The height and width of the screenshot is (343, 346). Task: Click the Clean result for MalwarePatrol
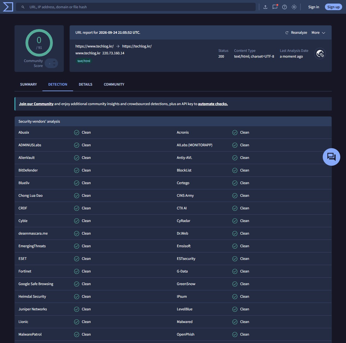pyautogui.click(x=86, y=334)
